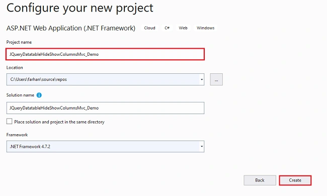Click the Solution name info icon

click(x=39, y=95)
